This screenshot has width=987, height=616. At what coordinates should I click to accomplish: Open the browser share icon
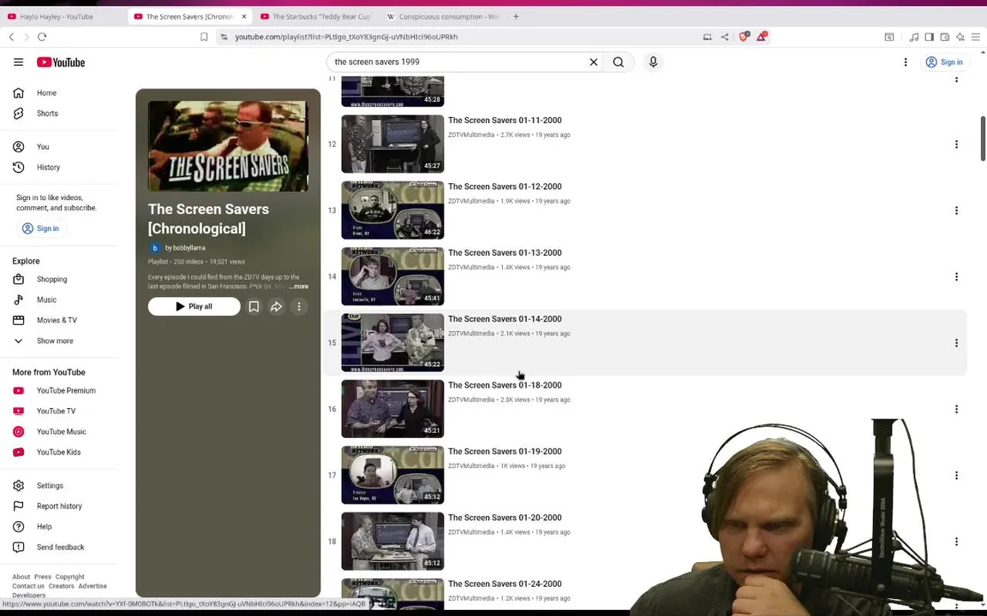(x=725, y=37)
